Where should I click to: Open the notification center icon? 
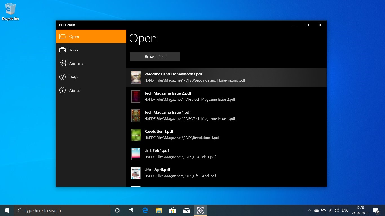376,210
